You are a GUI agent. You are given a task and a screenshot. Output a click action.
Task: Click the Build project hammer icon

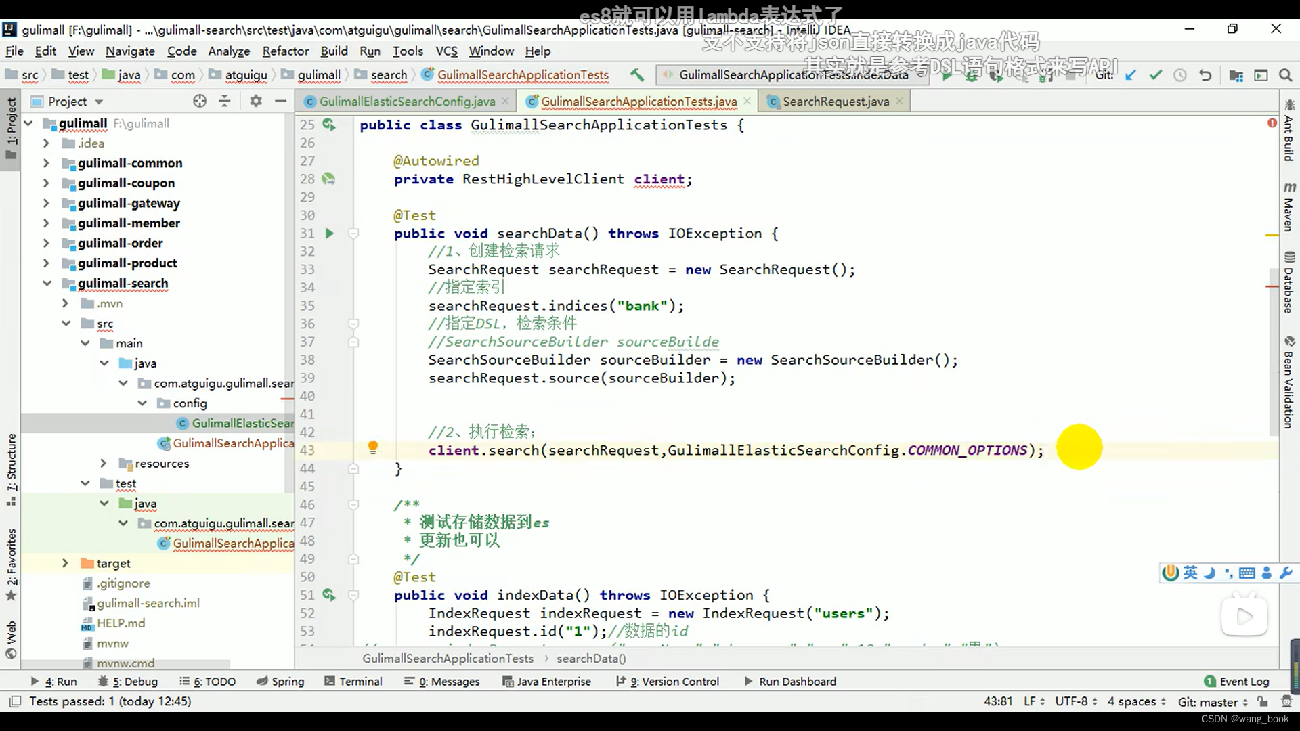click(x=636, y=74)
